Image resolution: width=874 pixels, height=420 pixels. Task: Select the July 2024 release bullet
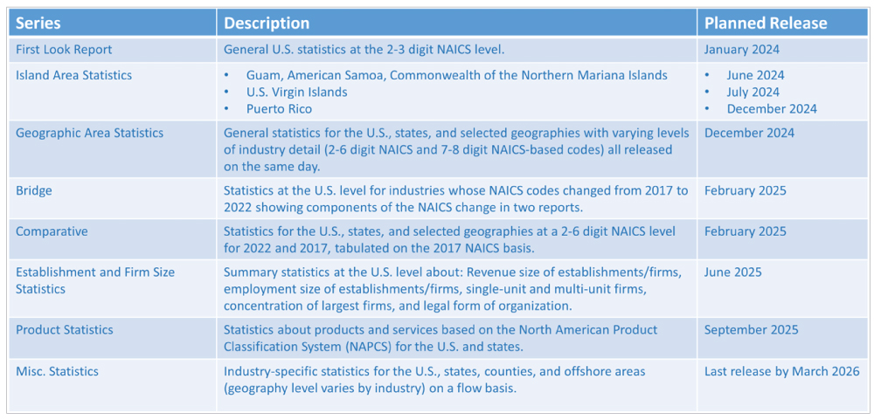(x=753, y=93)
